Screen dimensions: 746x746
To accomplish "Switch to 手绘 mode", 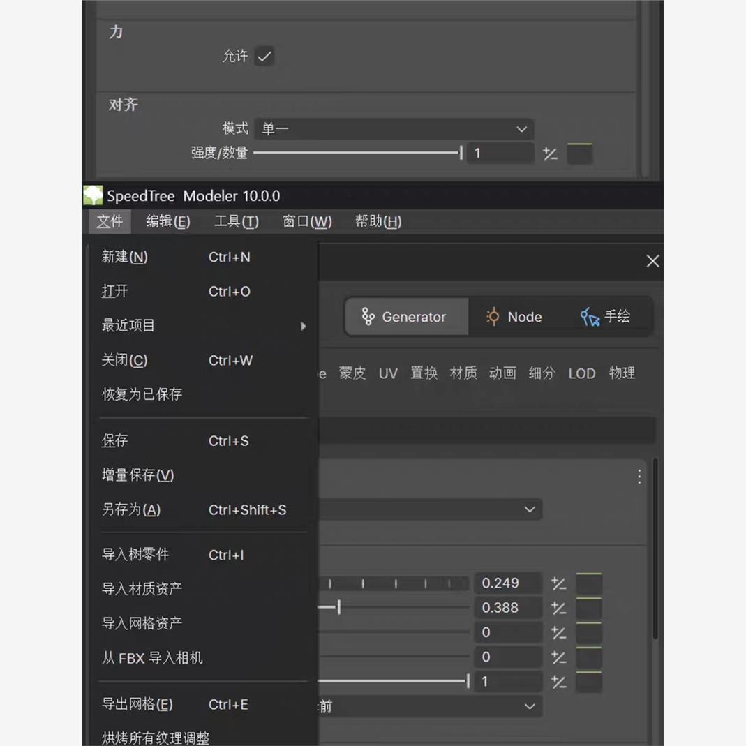I will point(605,317).
